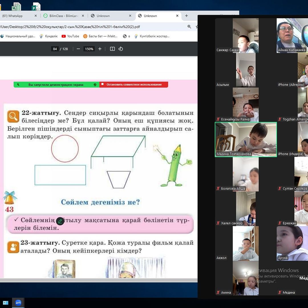Open the Күнделік bookmark
The height and width of the screenshot is (308, 308).
(49, 36)
